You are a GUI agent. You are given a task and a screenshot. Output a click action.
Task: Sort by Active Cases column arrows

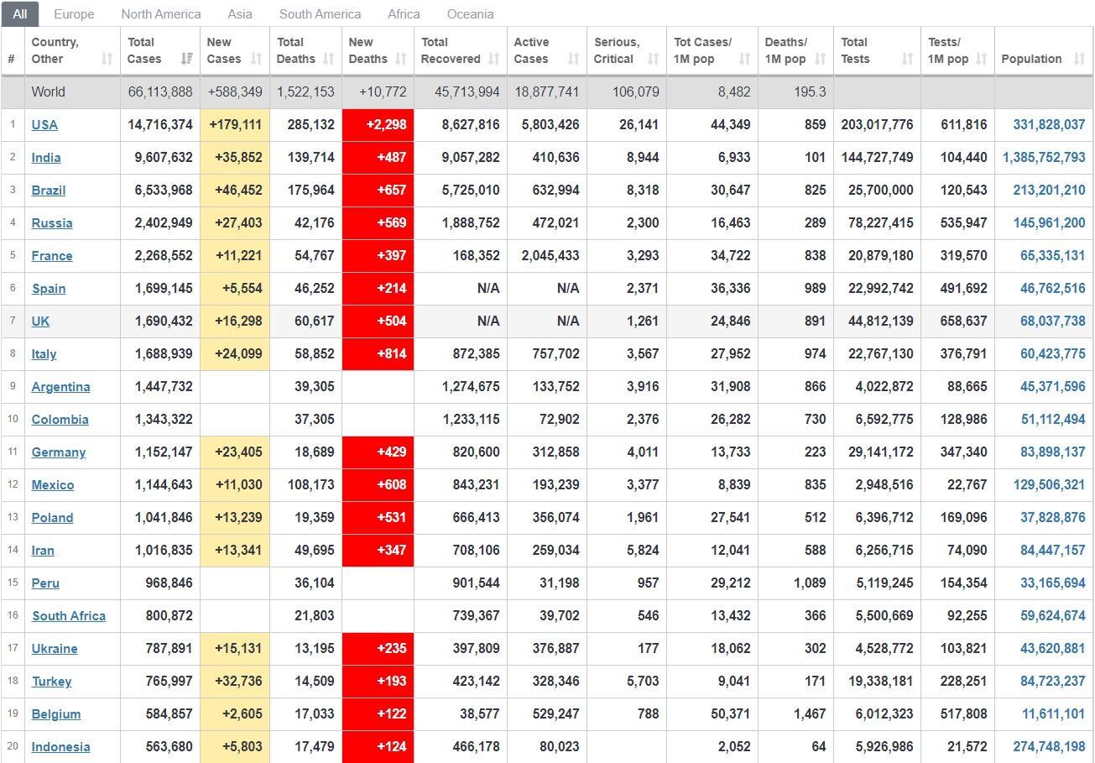pos(573,59)
